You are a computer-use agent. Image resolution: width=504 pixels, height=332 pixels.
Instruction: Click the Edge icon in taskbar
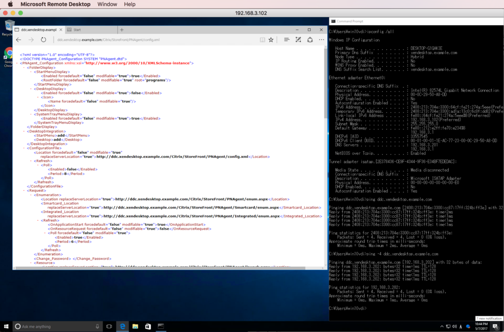tap(123, 326)
